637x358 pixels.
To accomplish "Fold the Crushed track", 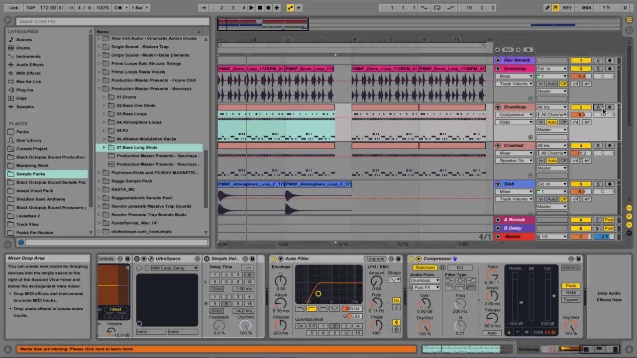I will (x=498, y=146).
